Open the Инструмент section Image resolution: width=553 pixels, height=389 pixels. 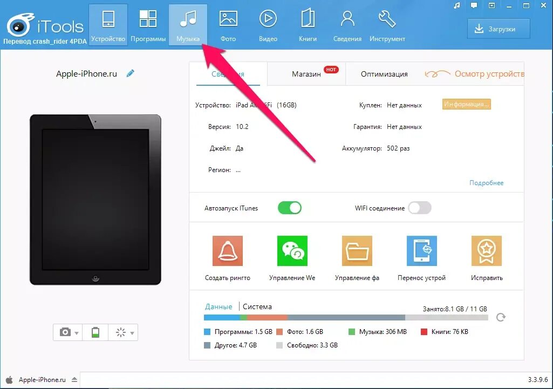[387, 25]
